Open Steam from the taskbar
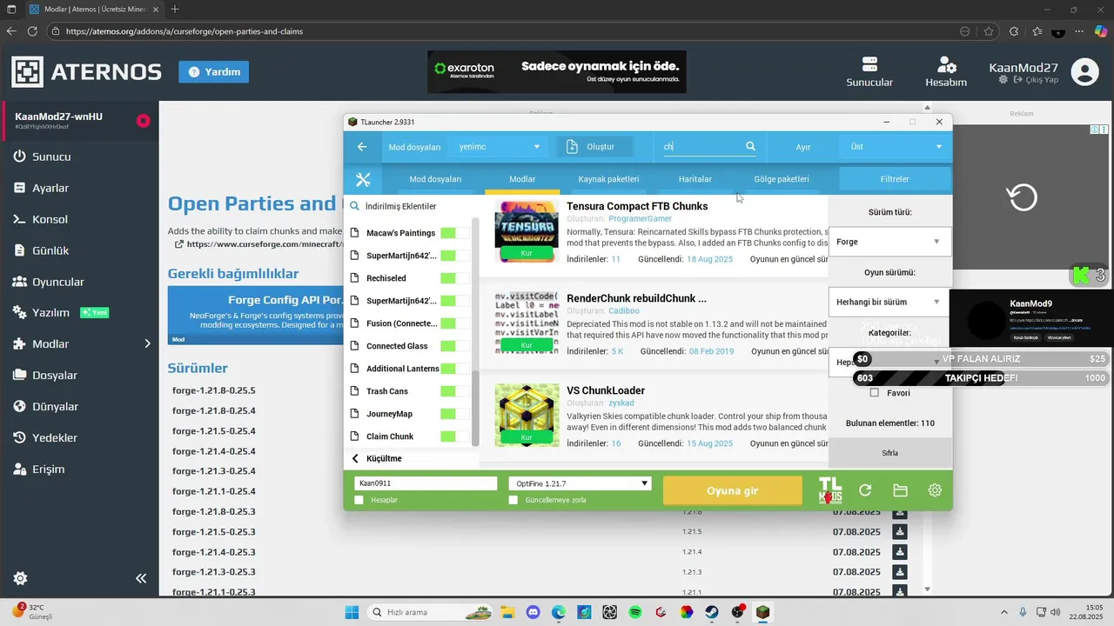 tap(712, 612)
